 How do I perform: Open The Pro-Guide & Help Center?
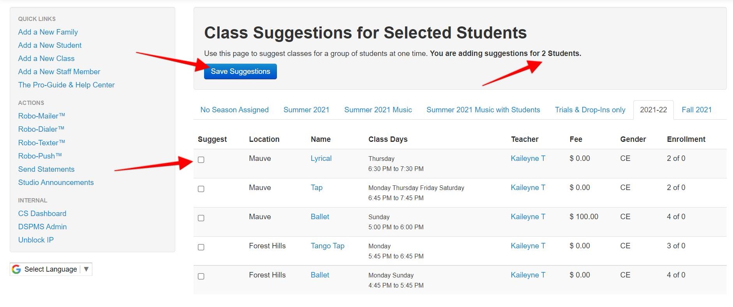coord(66,85)
